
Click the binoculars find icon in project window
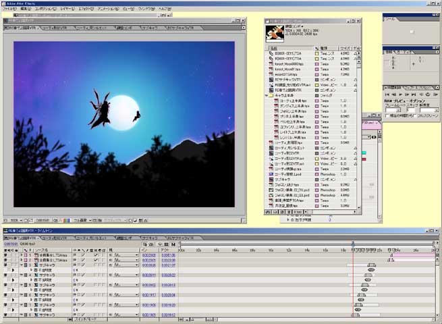tap(268, 212)
